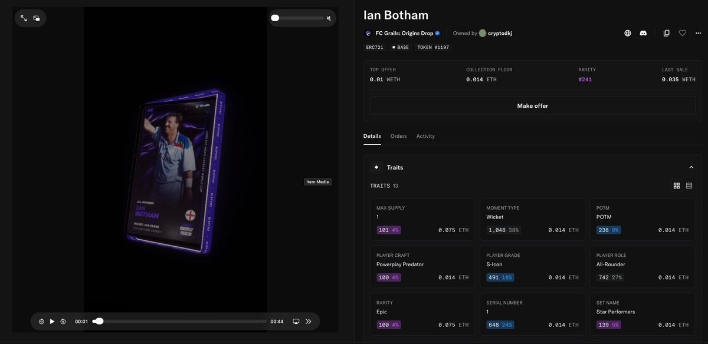This screenshot has width=708, height=344.
Task: Open the FC Grails: Origins Drop collection
Action: [x=404, y=33]
